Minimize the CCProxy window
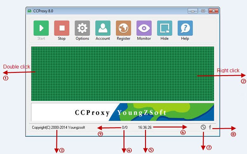Image resolution: width=247 pixels, height=154 pixels. point(193,11)
